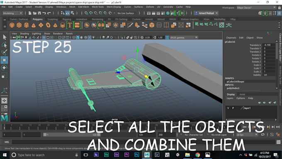This screenshot has width=282, height=159.
Task: Toggle the four-pane layout button
Action: click(x=4, y=108)
